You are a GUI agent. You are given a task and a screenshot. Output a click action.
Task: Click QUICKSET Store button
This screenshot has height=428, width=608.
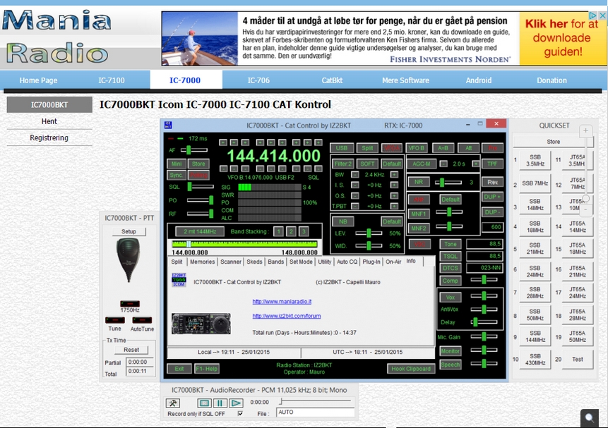tap(554, 142)
